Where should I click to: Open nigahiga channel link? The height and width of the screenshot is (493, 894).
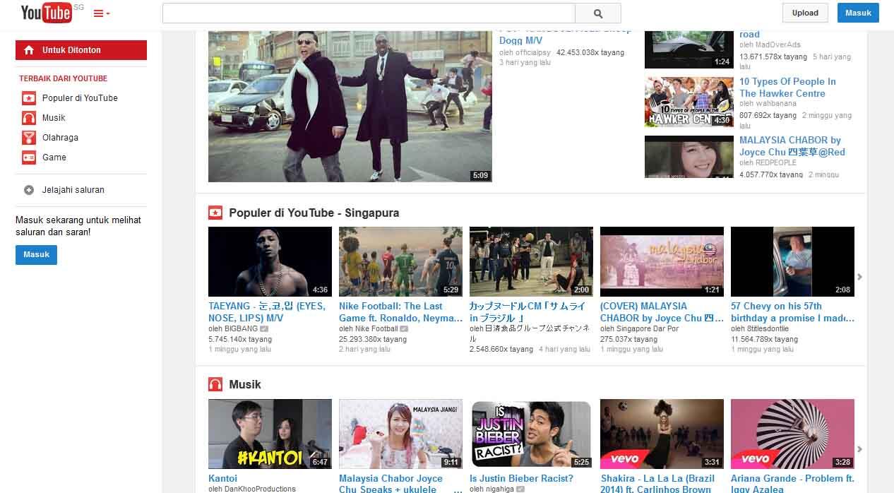500,489
